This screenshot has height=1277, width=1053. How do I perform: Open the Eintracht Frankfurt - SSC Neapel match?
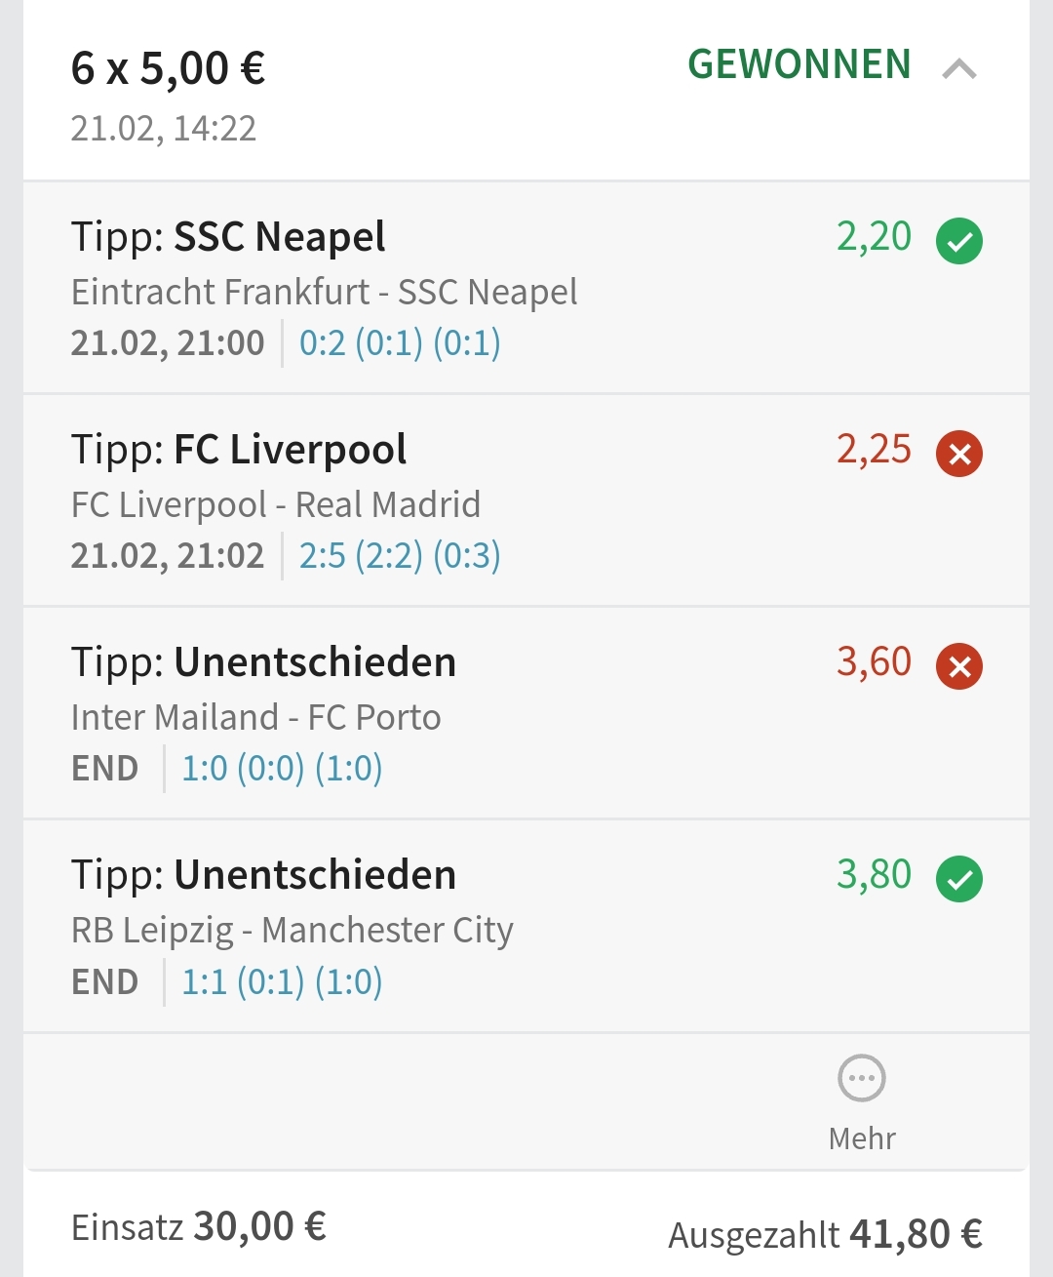(x=324, y=292)
